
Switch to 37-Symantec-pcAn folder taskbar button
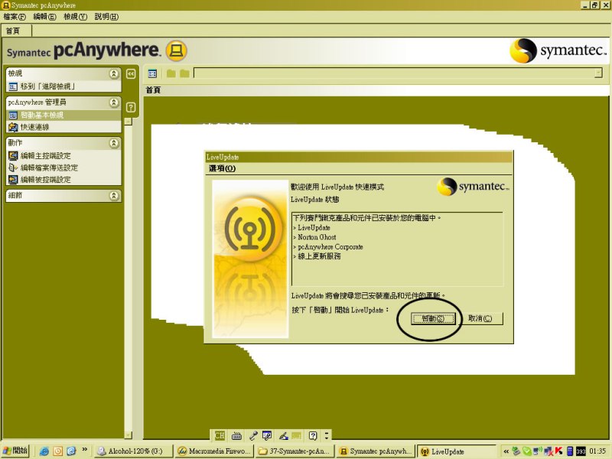[295, 451]
